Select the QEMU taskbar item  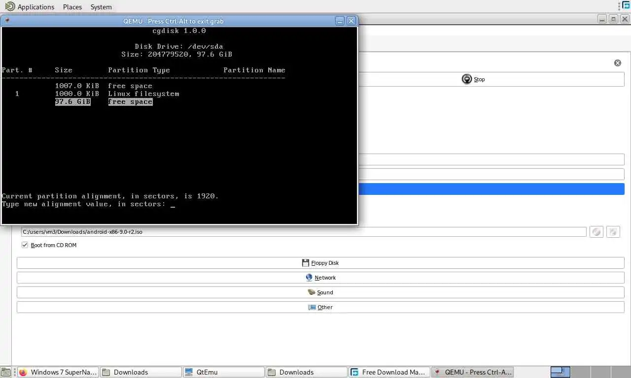click(x=472, y=372)
